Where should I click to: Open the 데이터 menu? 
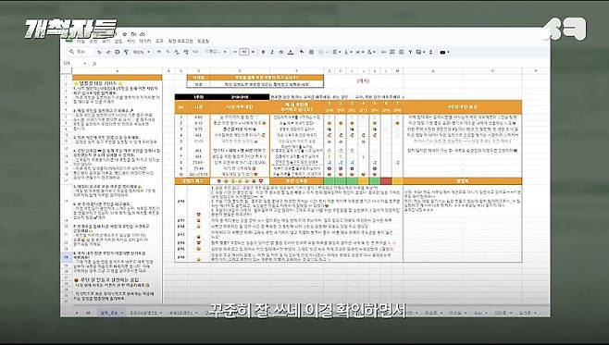[145, 42]
